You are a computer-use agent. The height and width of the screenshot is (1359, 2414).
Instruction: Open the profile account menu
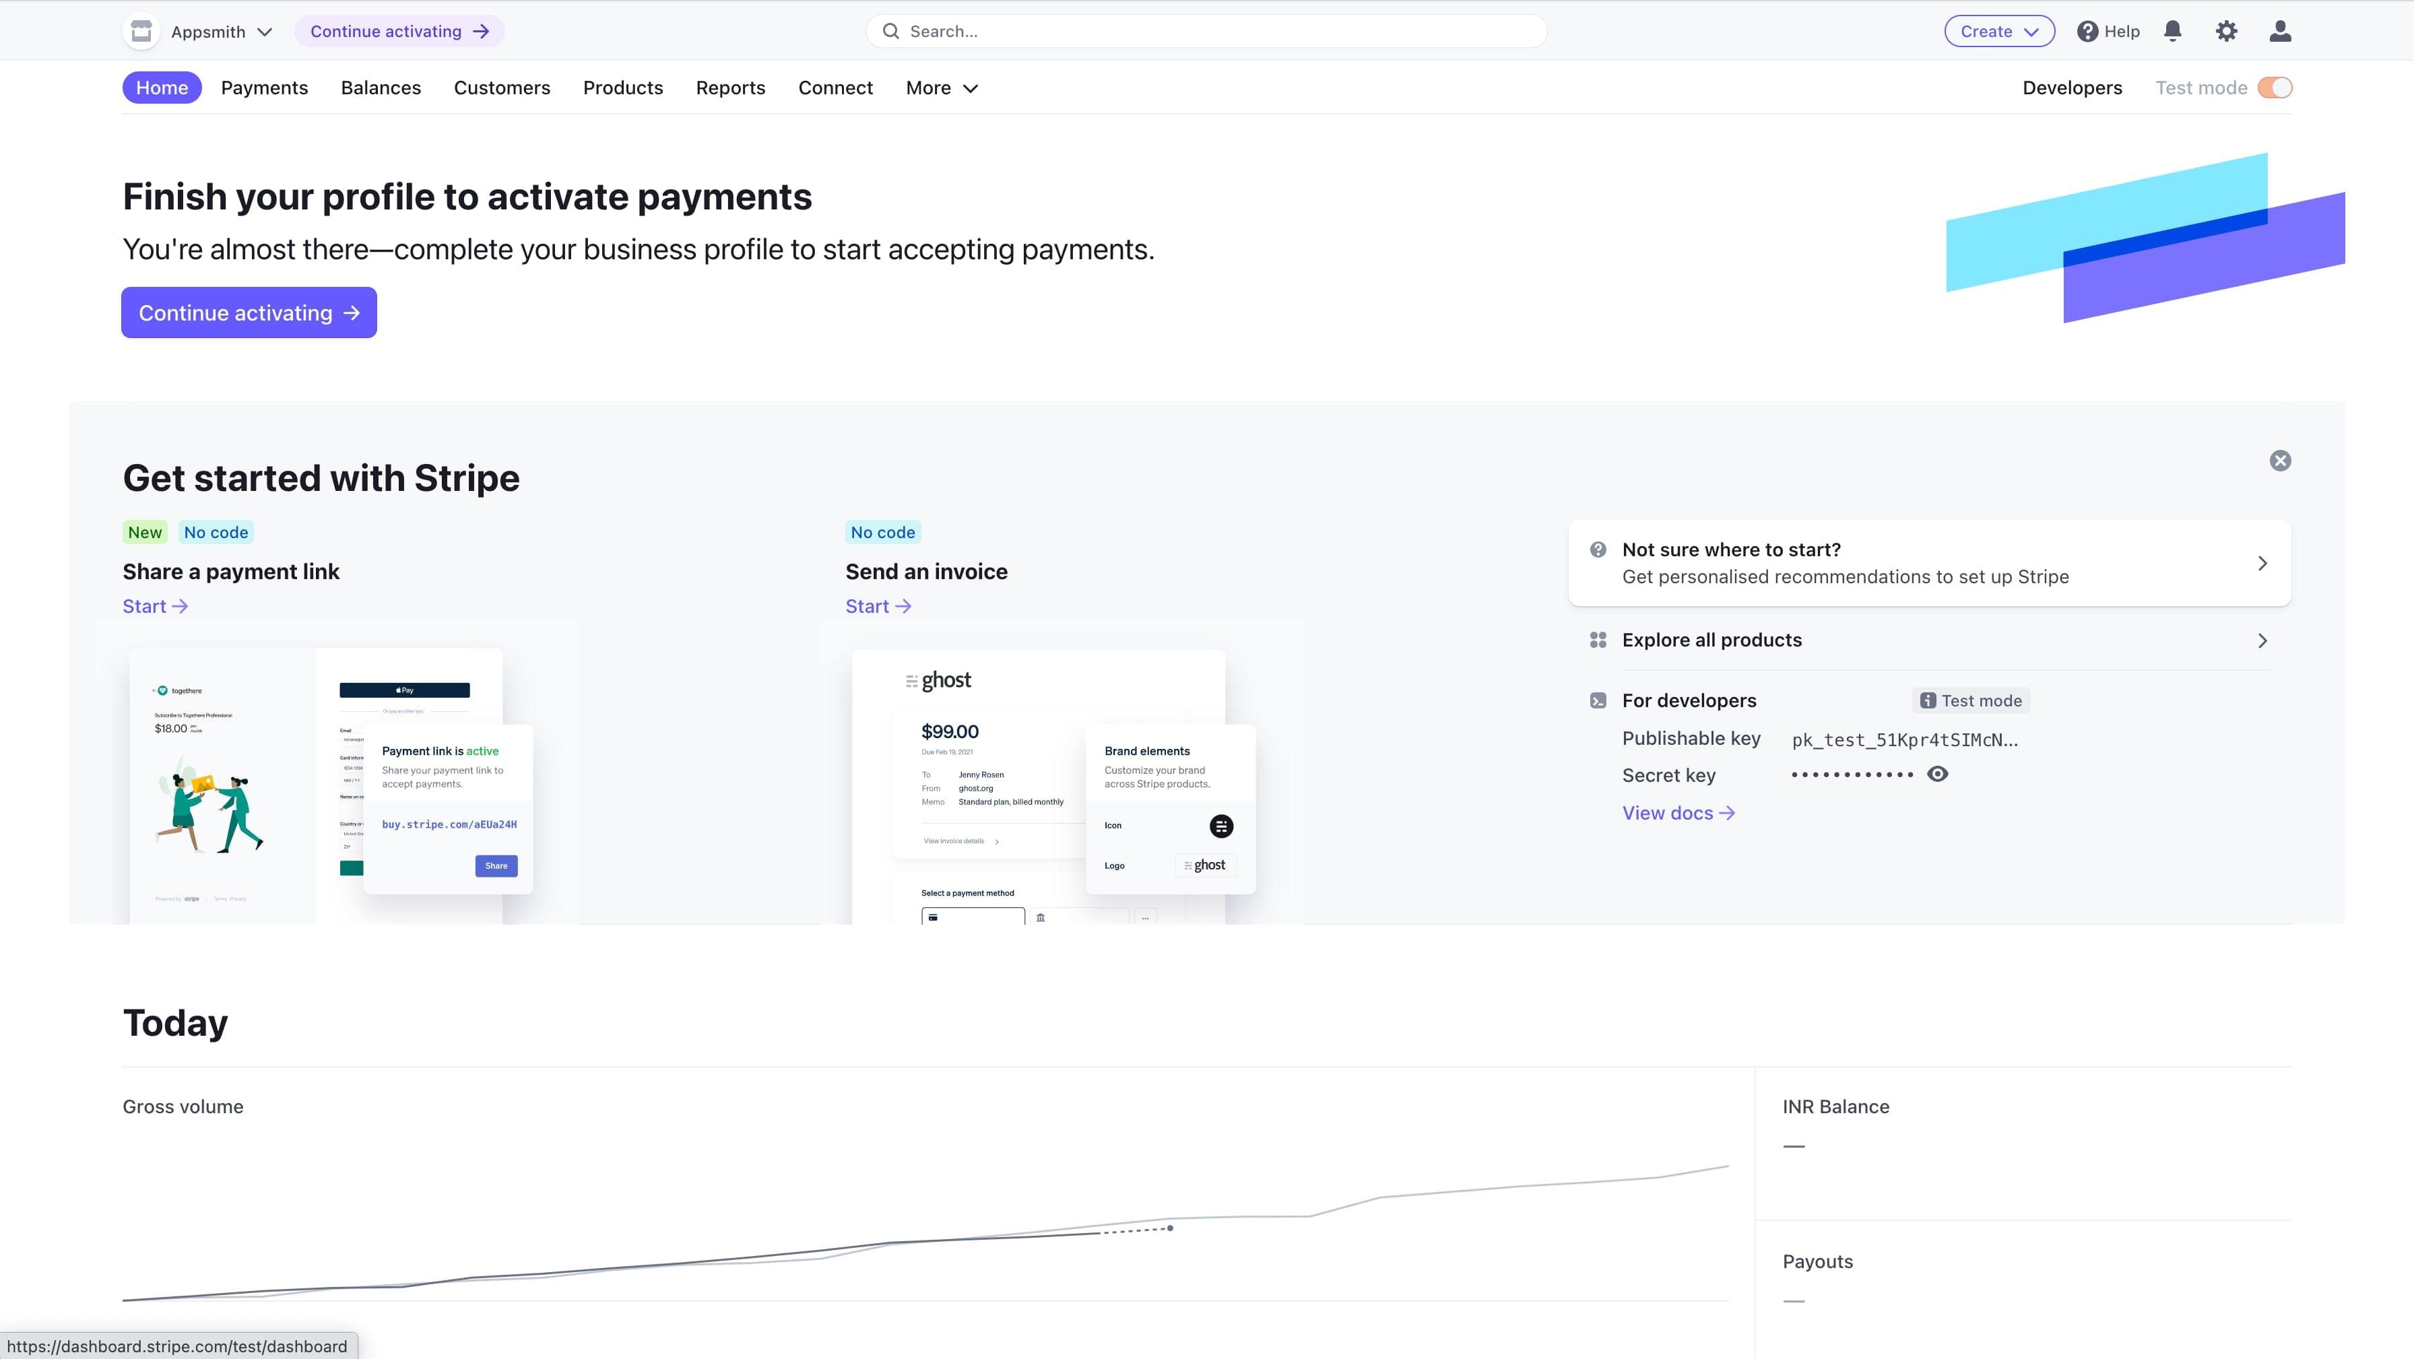[x=2281, y=30]
